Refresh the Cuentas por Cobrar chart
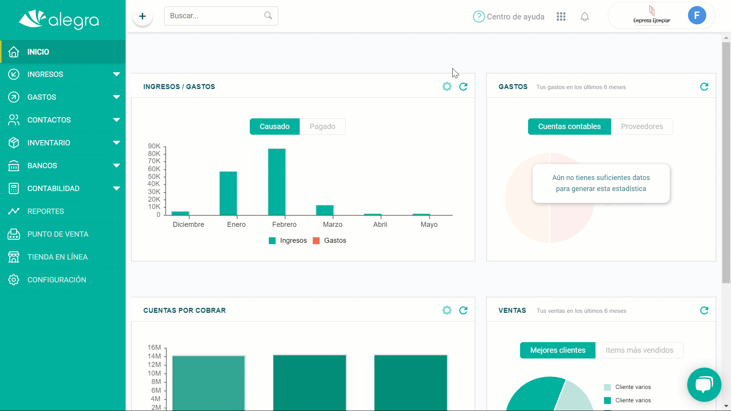Screen dimensions: 731x411 click(x=463, y=311)
